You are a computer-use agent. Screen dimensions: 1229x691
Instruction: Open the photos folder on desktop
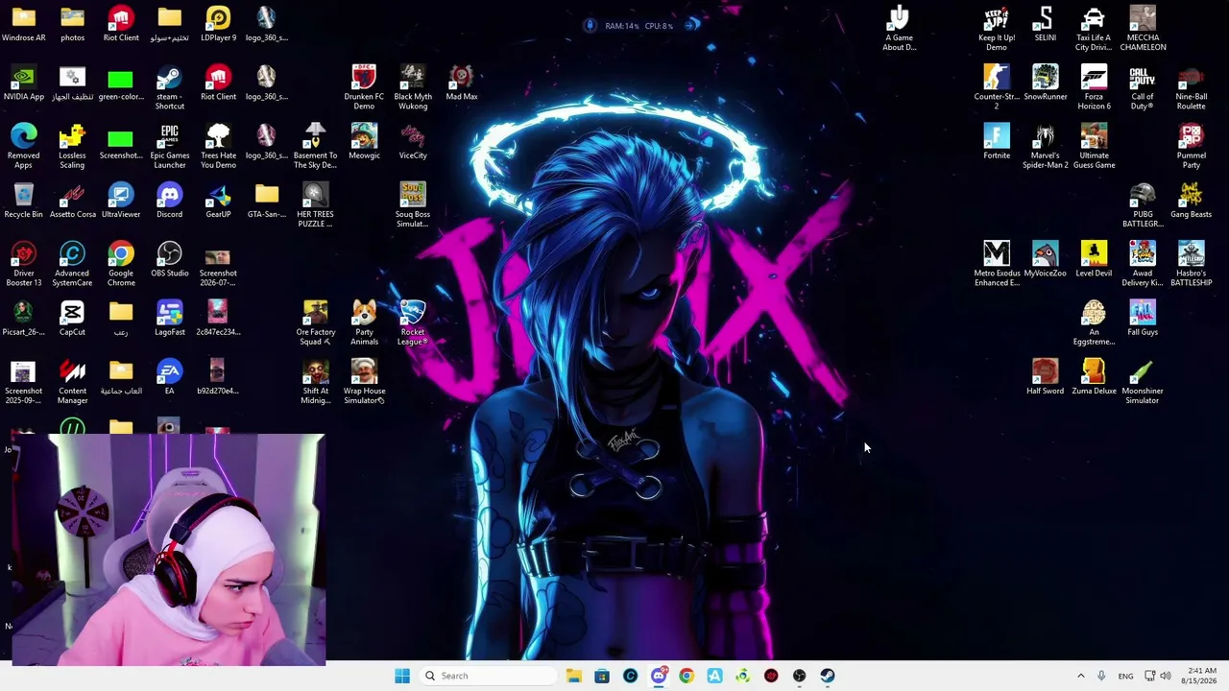tap(72, 25)
